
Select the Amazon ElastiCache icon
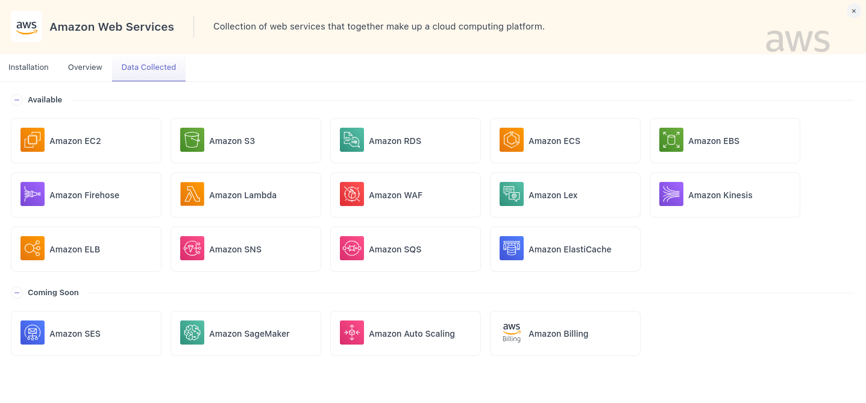click(512, 248)
